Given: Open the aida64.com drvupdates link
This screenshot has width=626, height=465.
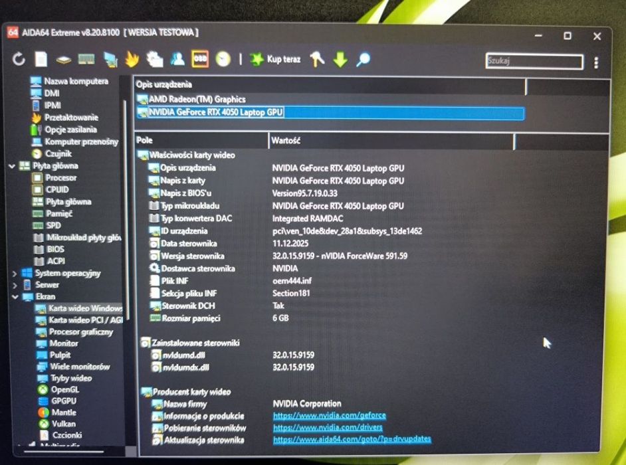Looking at the screenshot, I should point(352,439).
